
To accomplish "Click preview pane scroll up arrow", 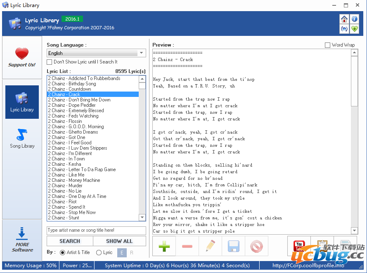I will 354,53.
